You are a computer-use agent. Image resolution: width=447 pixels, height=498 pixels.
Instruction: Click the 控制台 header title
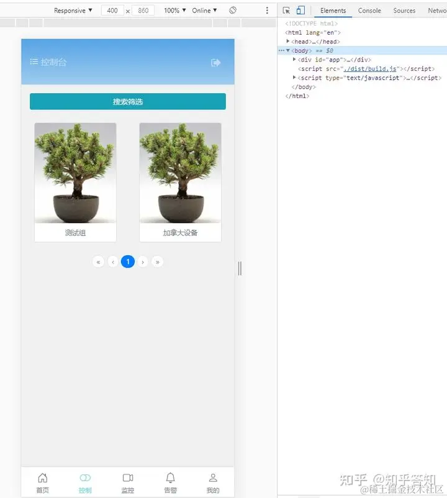(53, 62)
